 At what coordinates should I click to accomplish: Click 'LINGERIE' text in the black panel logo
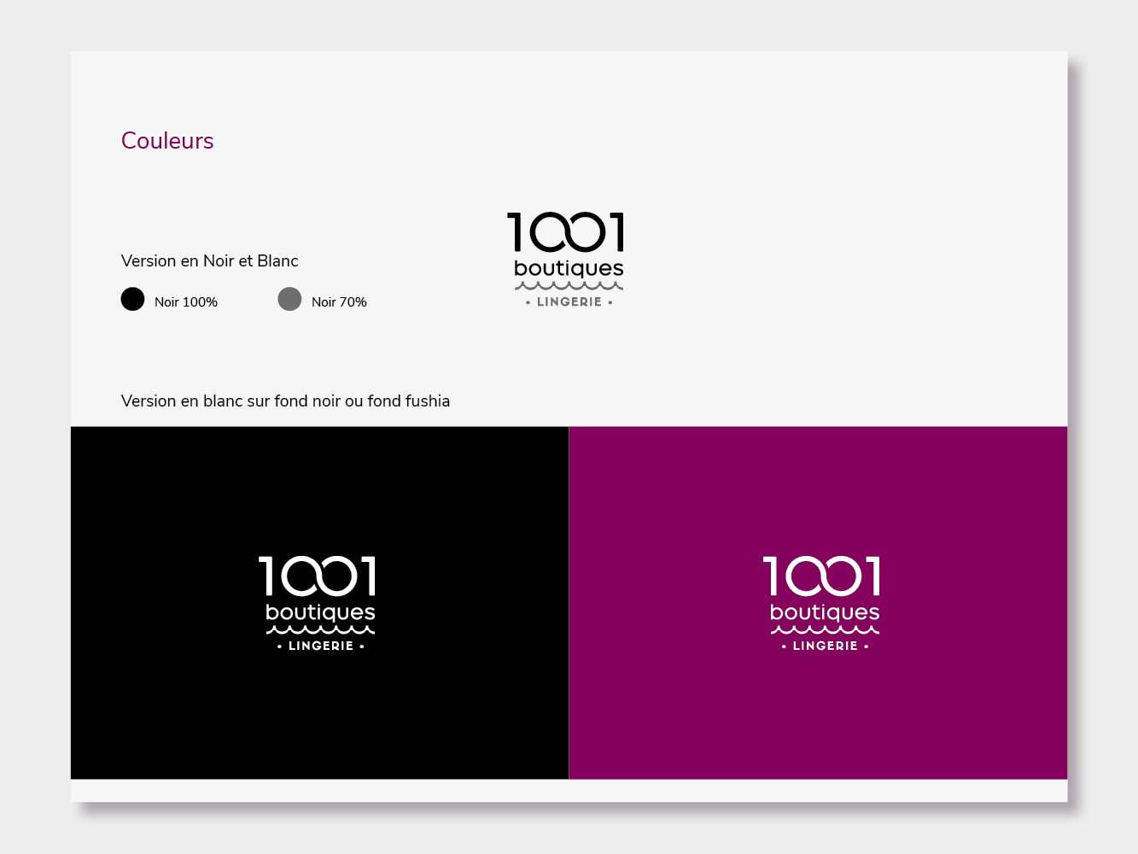point(321,646)
